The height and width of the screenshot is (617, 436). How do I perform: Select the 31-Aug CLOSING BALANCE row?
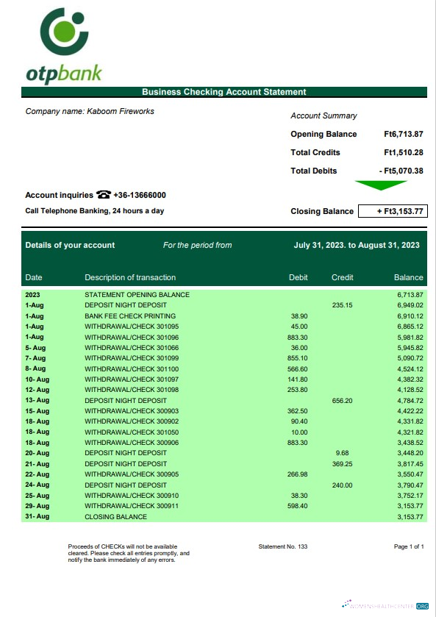point(224,517)
